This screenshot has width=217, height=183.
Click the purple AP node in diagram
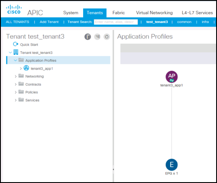click(x=171, y=76)
